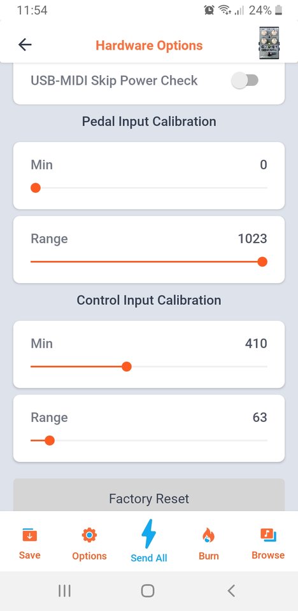Tap the back arrow in header
Viewport: 298px width, 611px height.
click(25, 45)
